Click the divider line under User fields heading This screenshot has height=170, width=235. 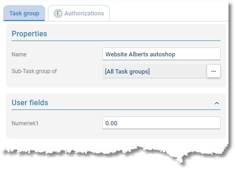116,110
